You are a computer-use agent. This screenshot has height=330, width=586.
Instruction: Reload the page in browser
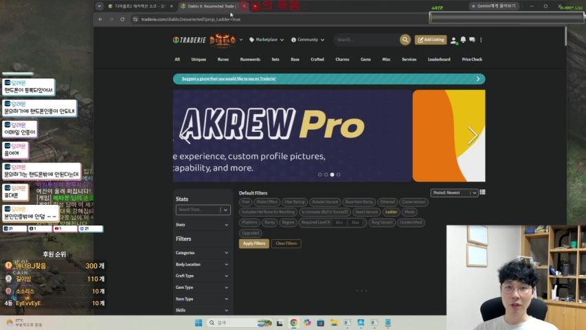(122, 19)
